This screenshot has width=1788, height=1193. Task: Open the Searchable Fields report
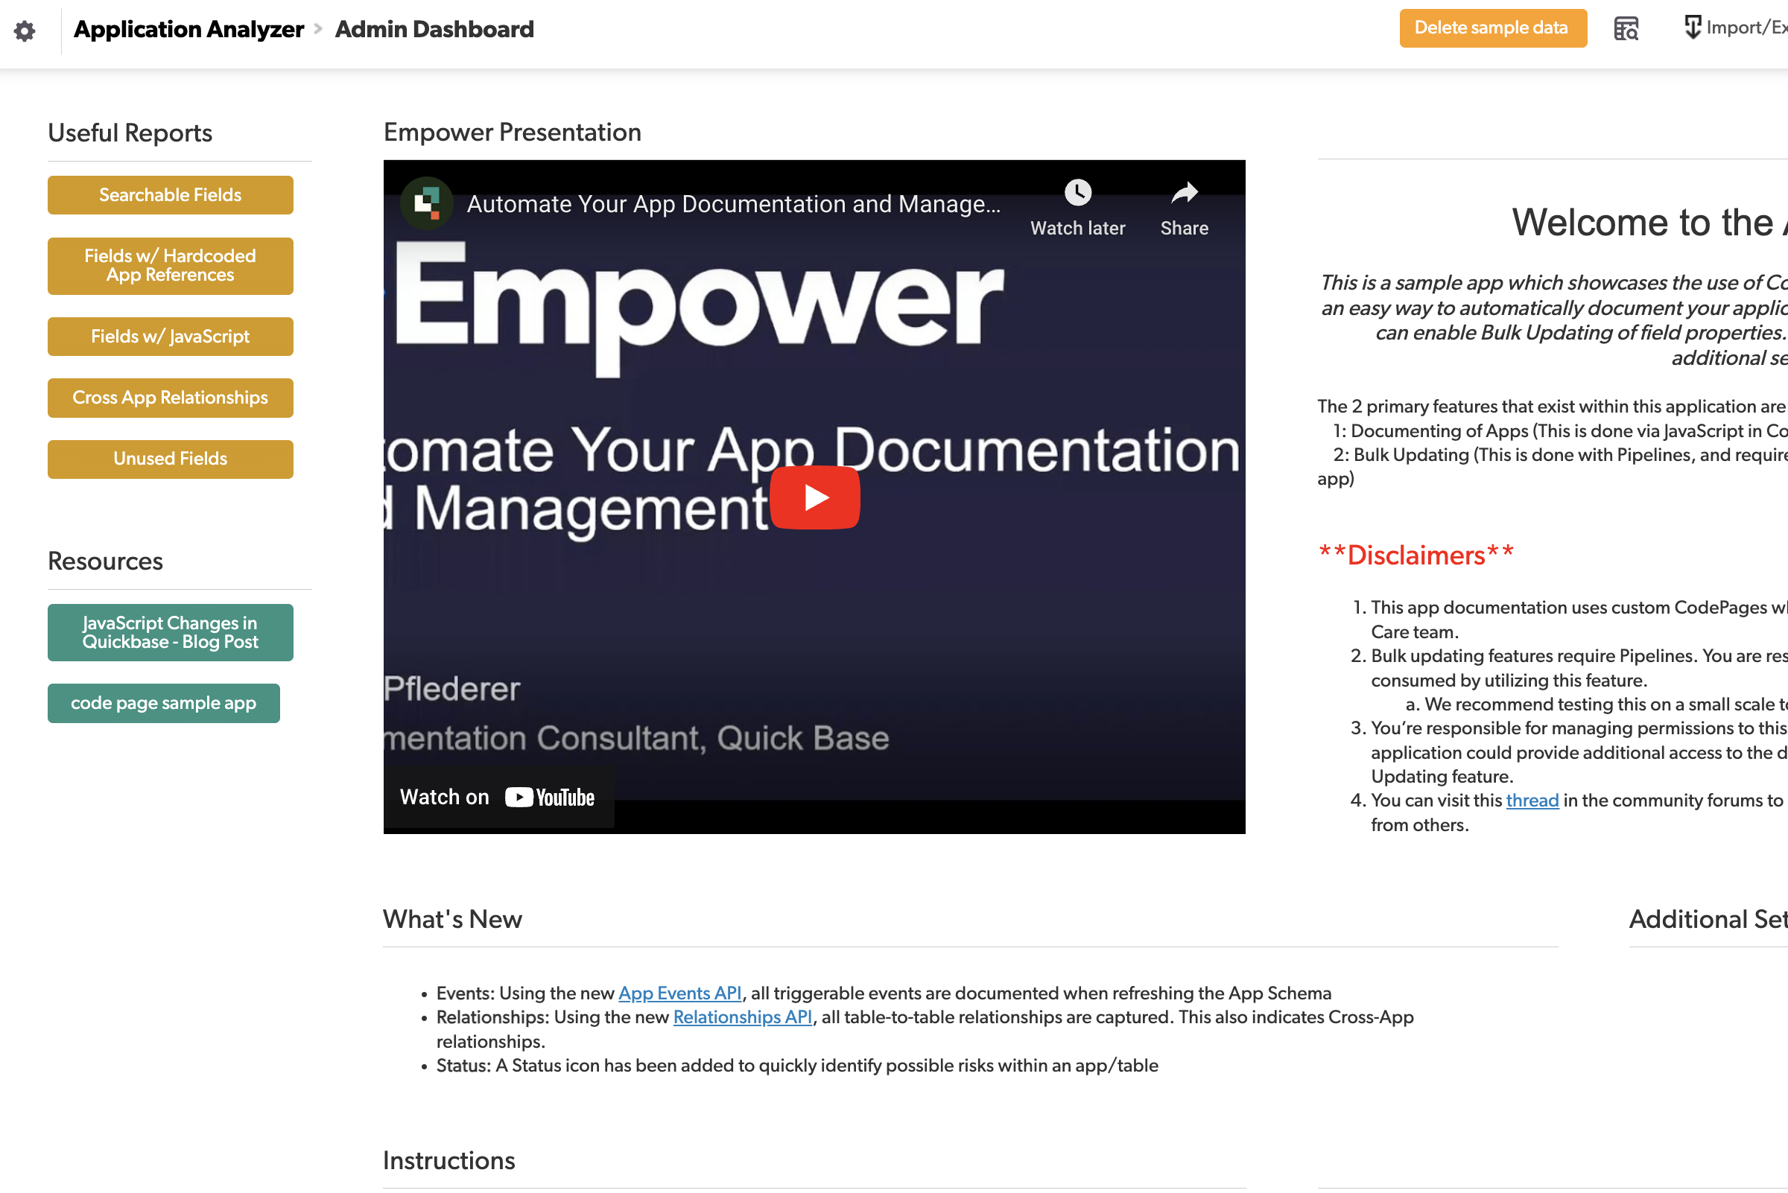[x=170, y=195]
